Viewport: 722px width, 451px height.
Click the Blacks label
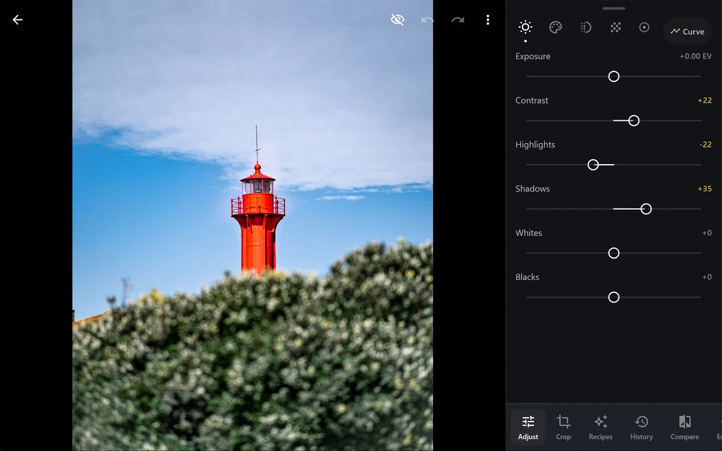point(527,277)
